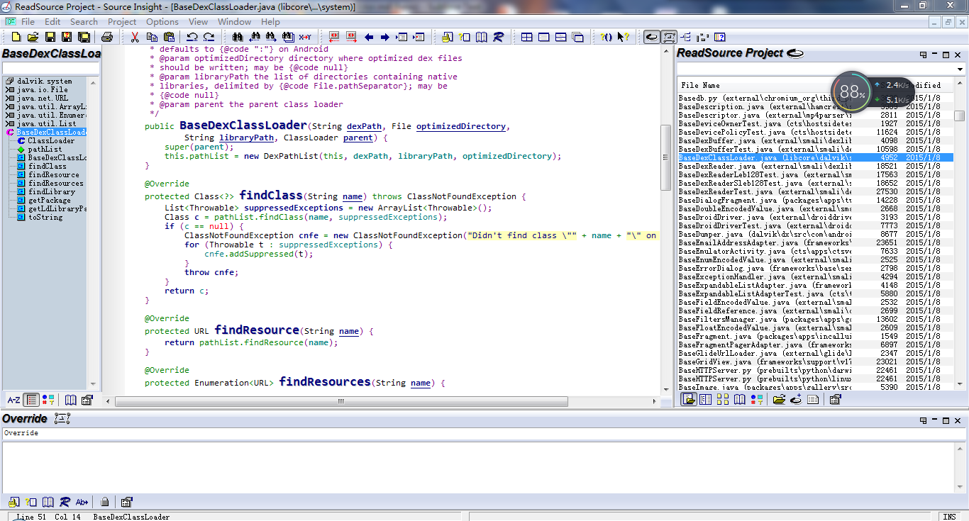Click the Ab rename icon in context window
Screen dimensions: 969x521
click(82, 502)
